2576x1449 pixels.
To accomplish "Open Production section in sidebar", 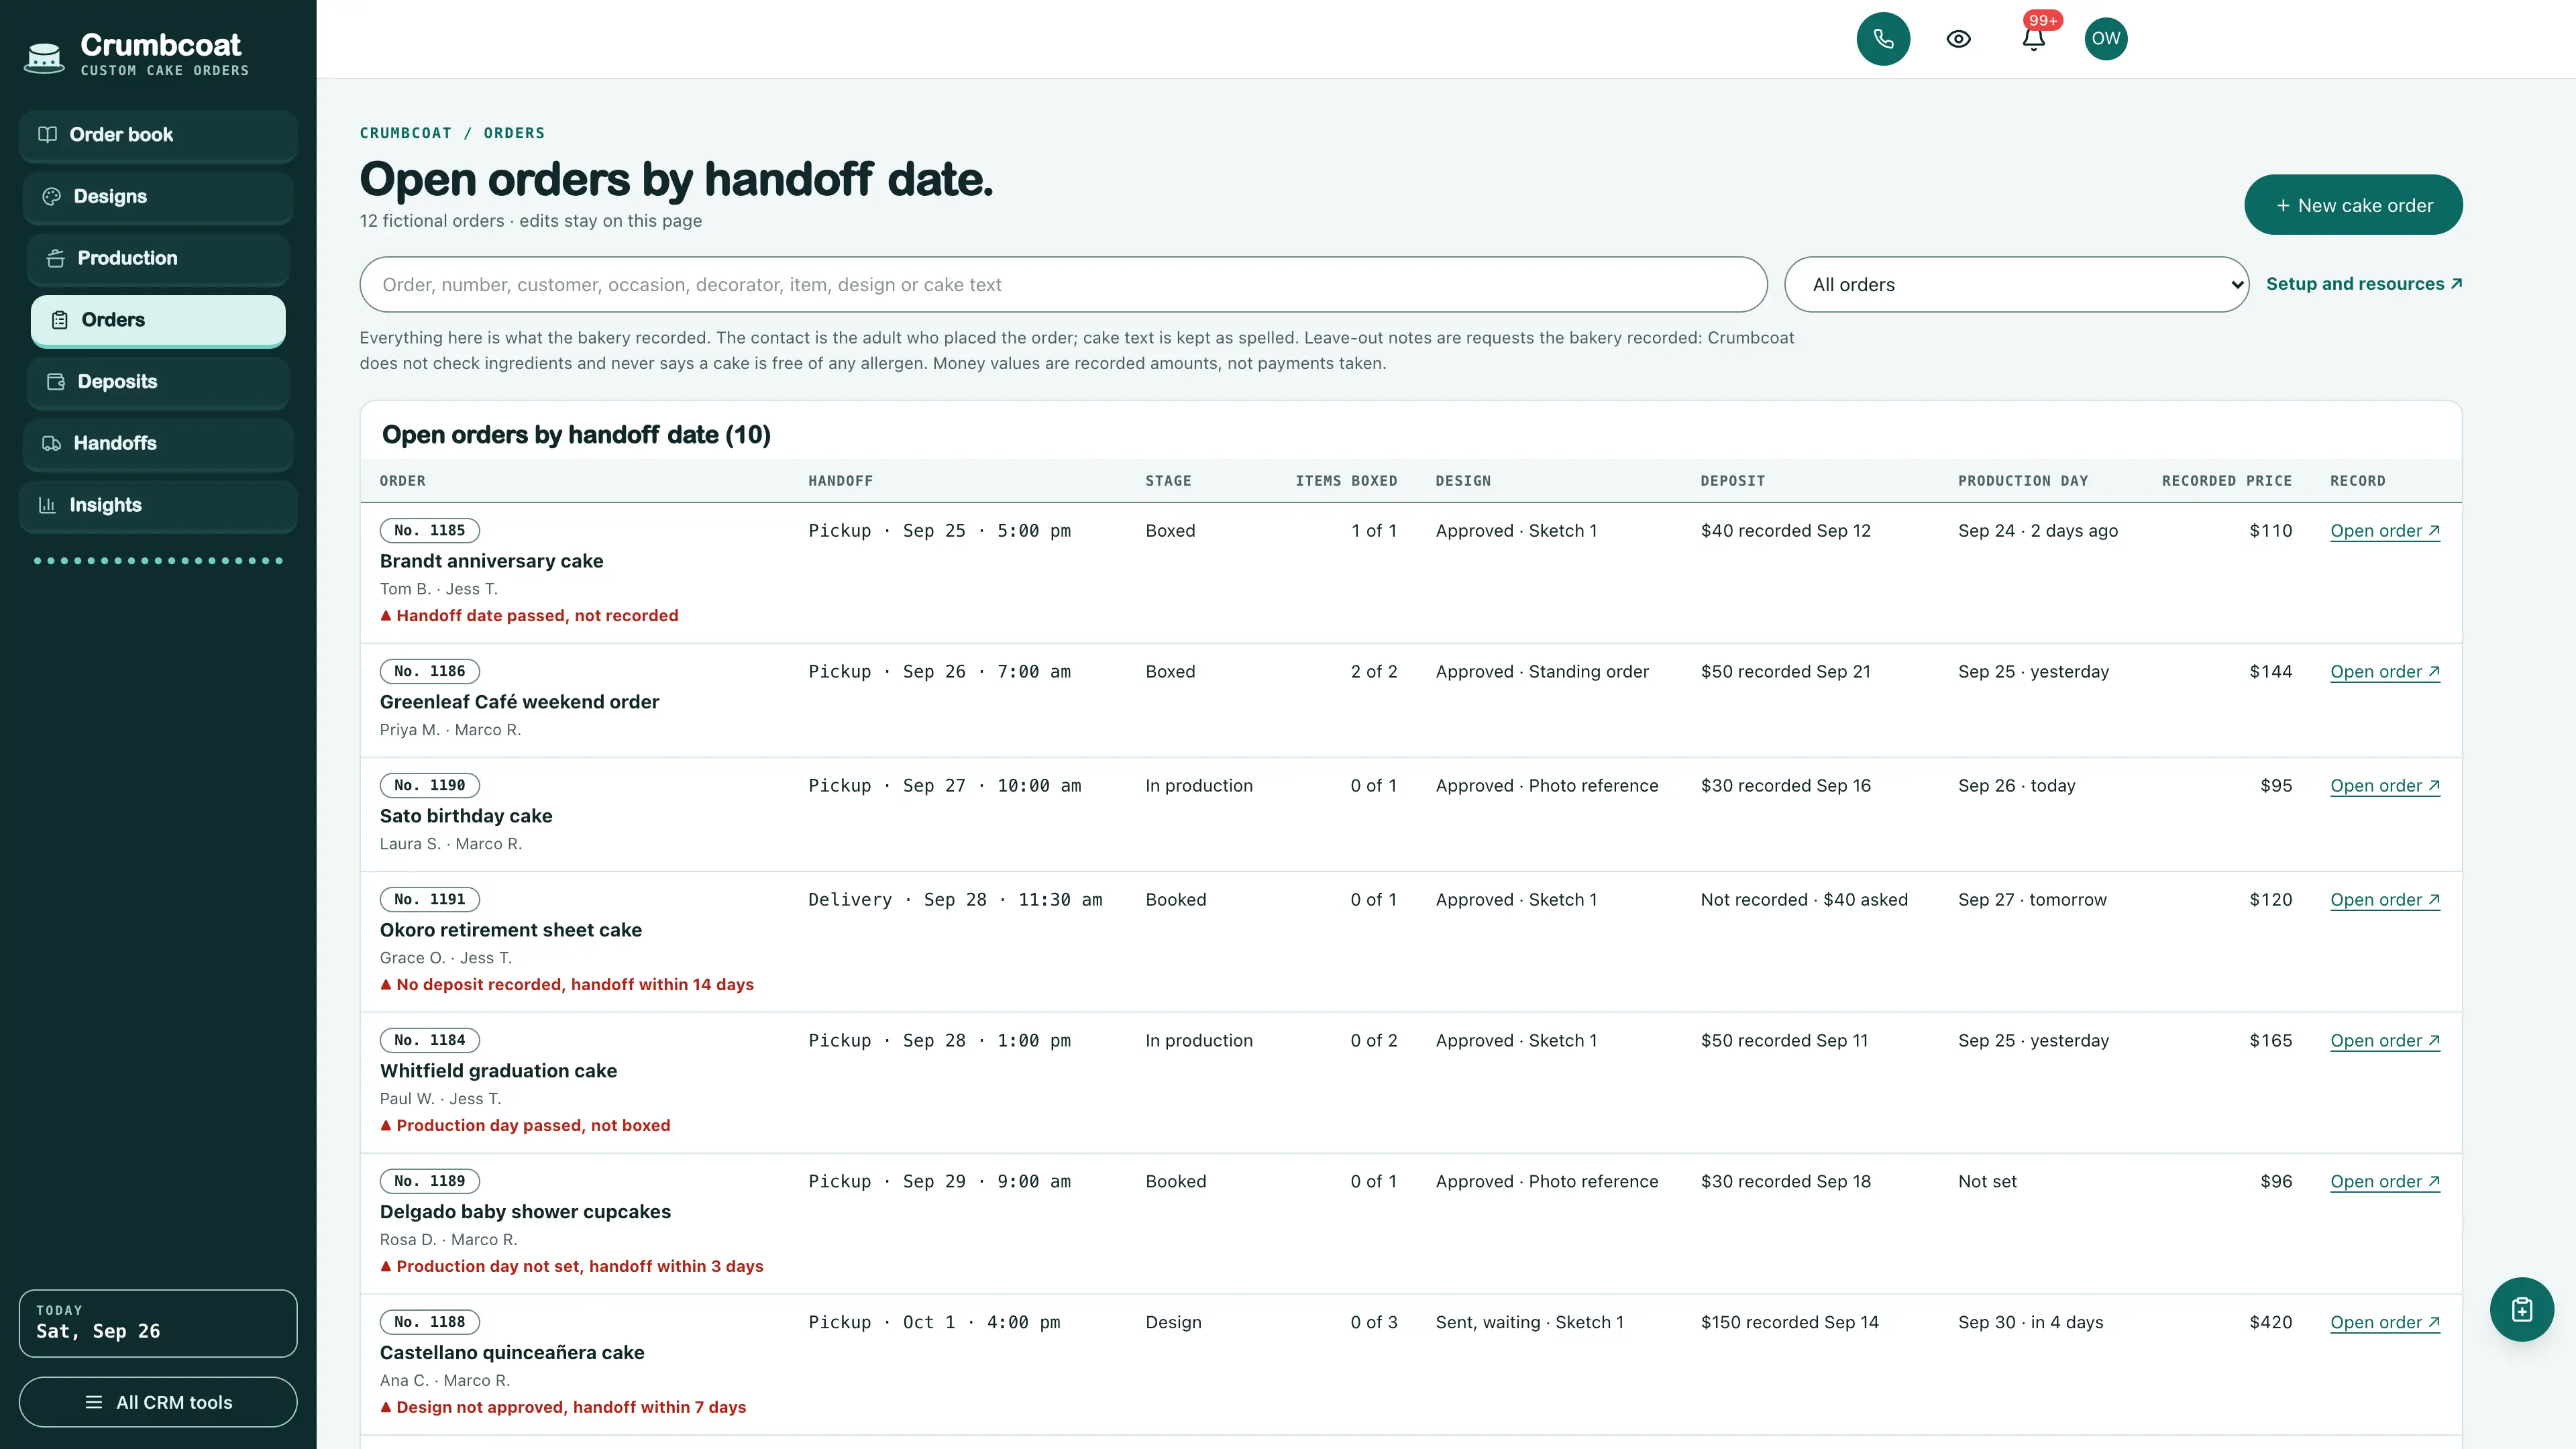I will pyautogui.click(x=158, y=258).
